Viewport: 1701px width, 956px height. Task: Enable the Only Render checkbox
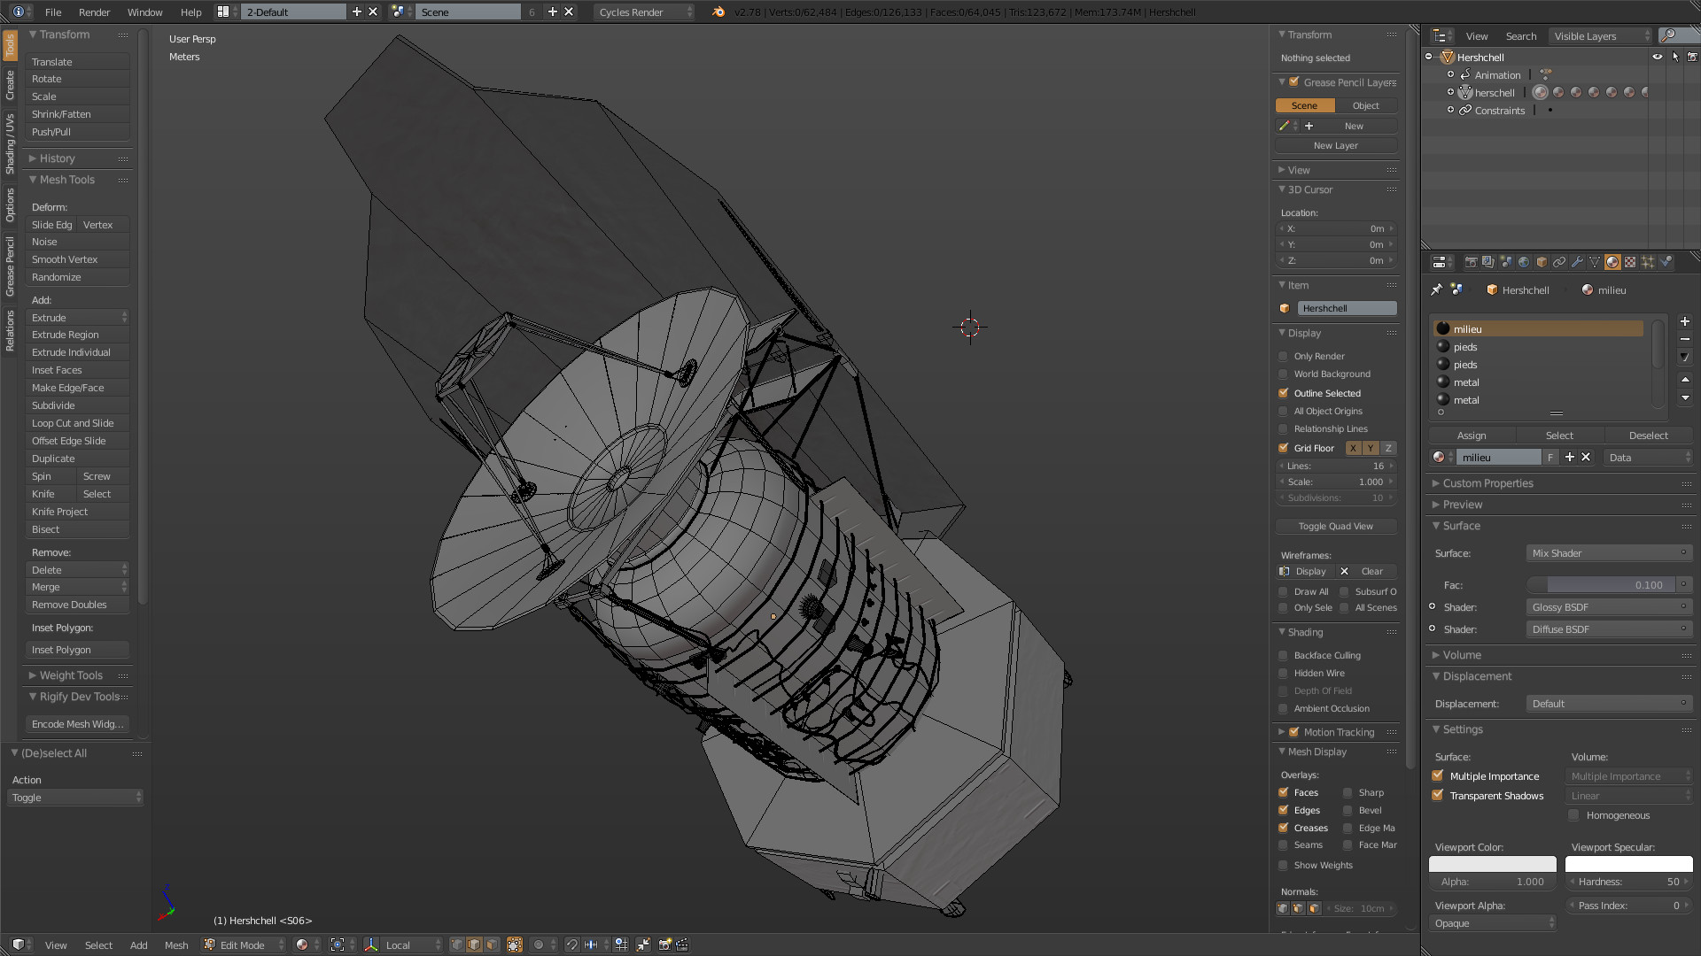tap(1283, 356)
